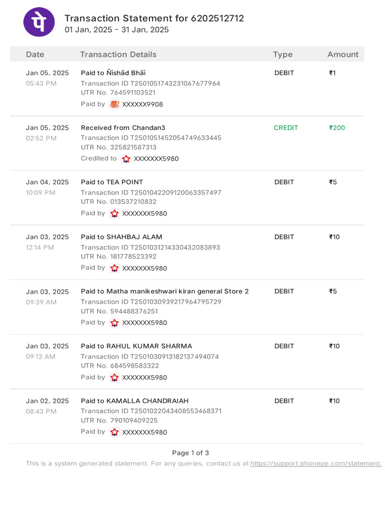Click the Type column header
The image size is (385, 513).
coord(283,55)
